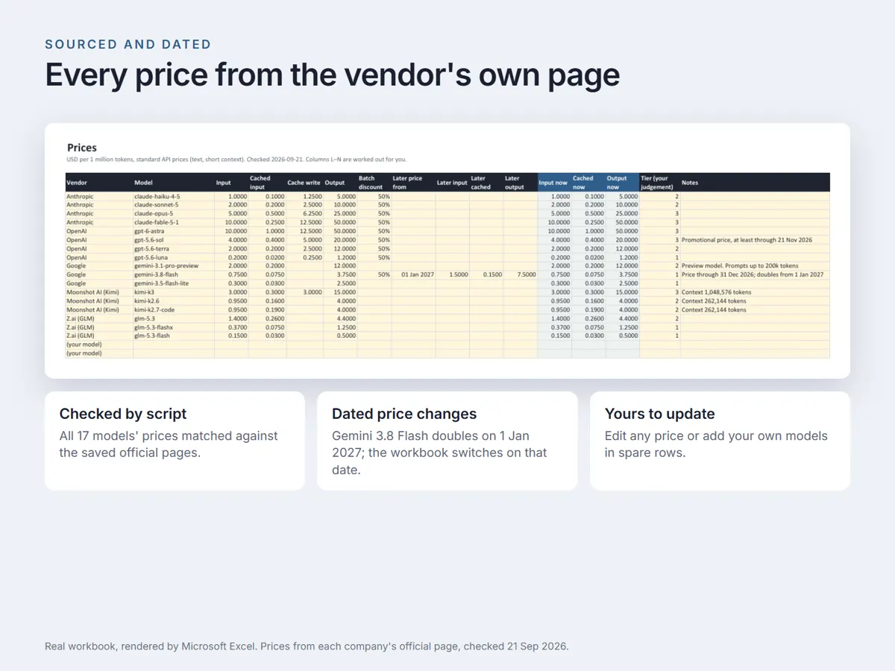Select the gpt-5.6-terra model cell

174,248
